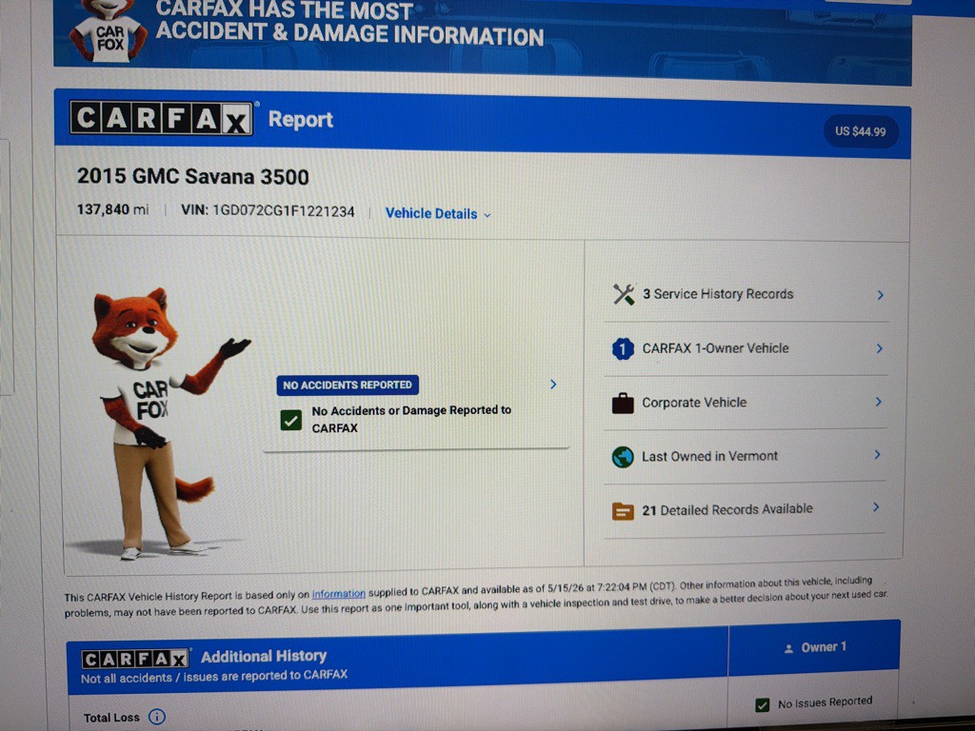Click the NO ACCIDENTS REPORTED blue badge
The image size is (975, 731).
(x=348, y=385)
